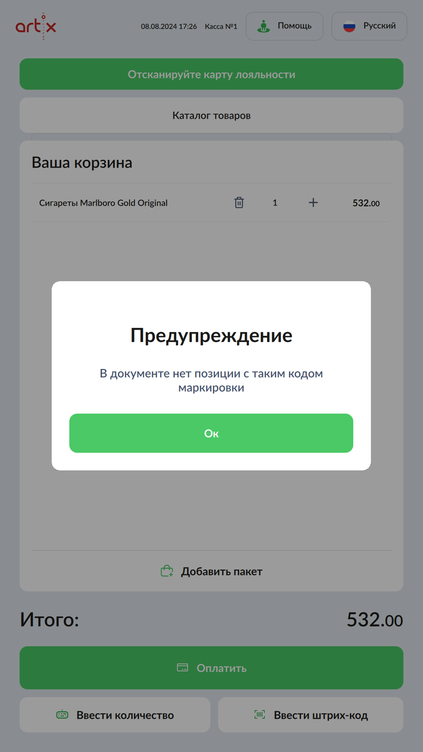Increase Marlboro quantity with the plus icon

coord(313,202)
